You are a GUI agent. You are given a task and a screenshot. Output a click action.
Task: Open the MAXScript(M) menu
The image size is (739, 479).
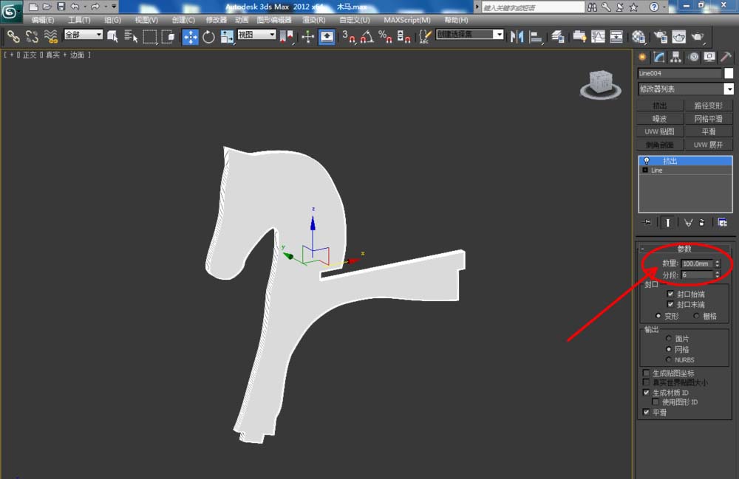coord(406,20)
